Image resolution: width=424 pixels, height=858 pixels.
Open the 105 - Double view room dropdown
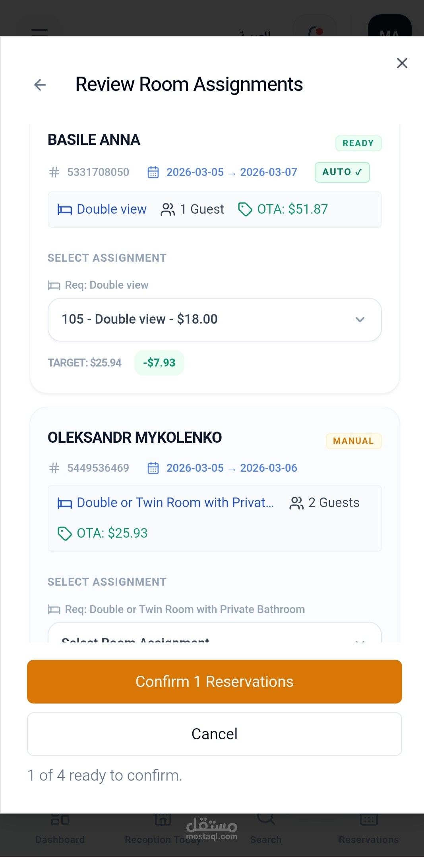point(215,320)
